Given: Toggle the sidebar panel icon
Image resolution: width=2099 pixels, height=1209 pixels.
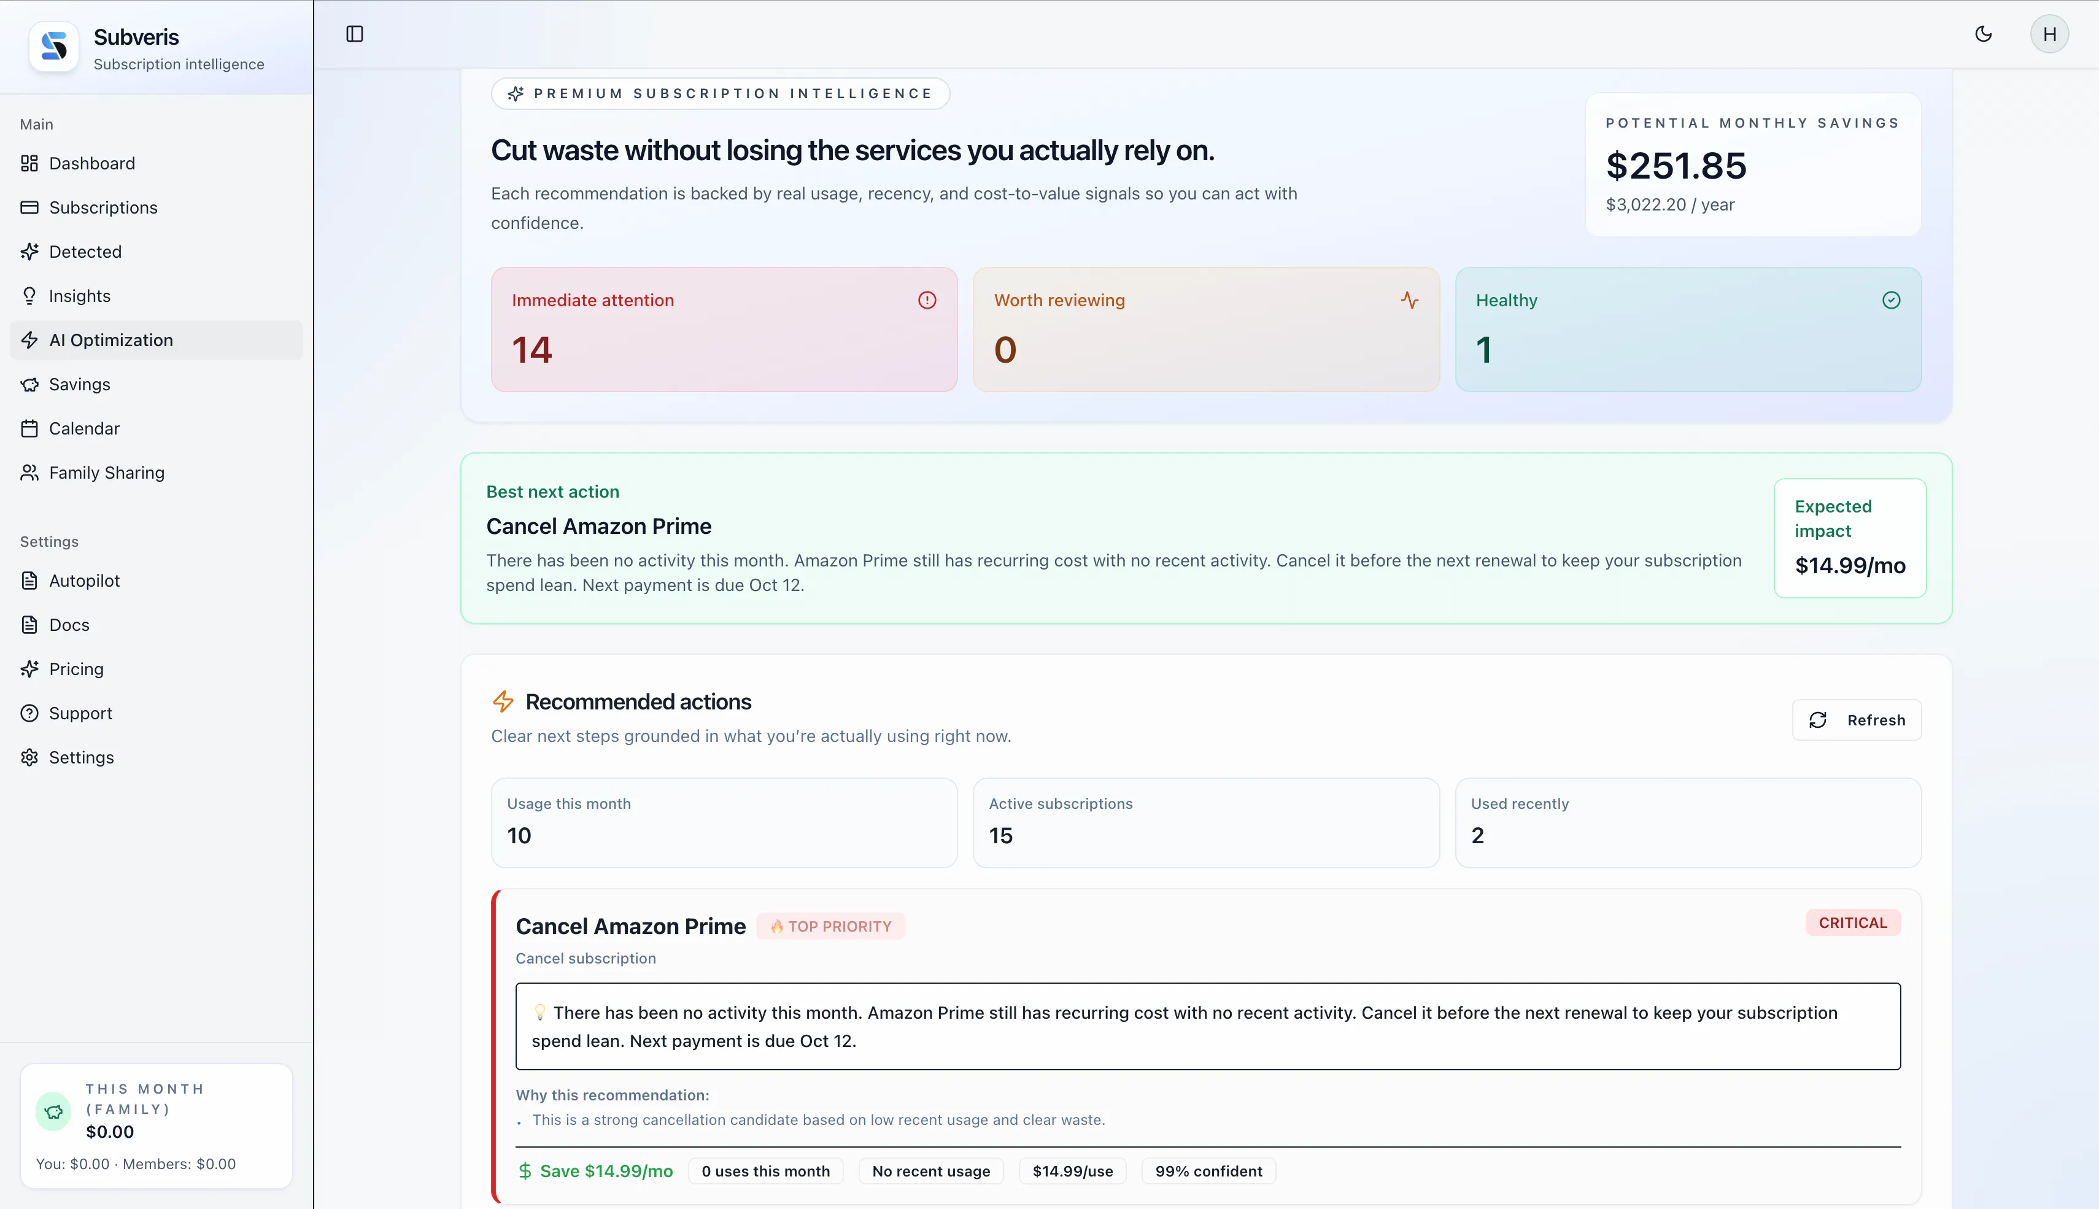Looking at the screenshot, I should (x=355, y=34).
